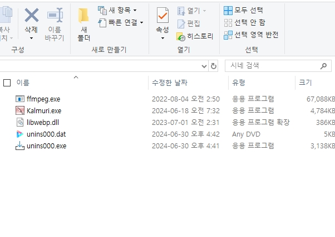
Task: Click the search box (시네 검색)
Action: point(273,66)
